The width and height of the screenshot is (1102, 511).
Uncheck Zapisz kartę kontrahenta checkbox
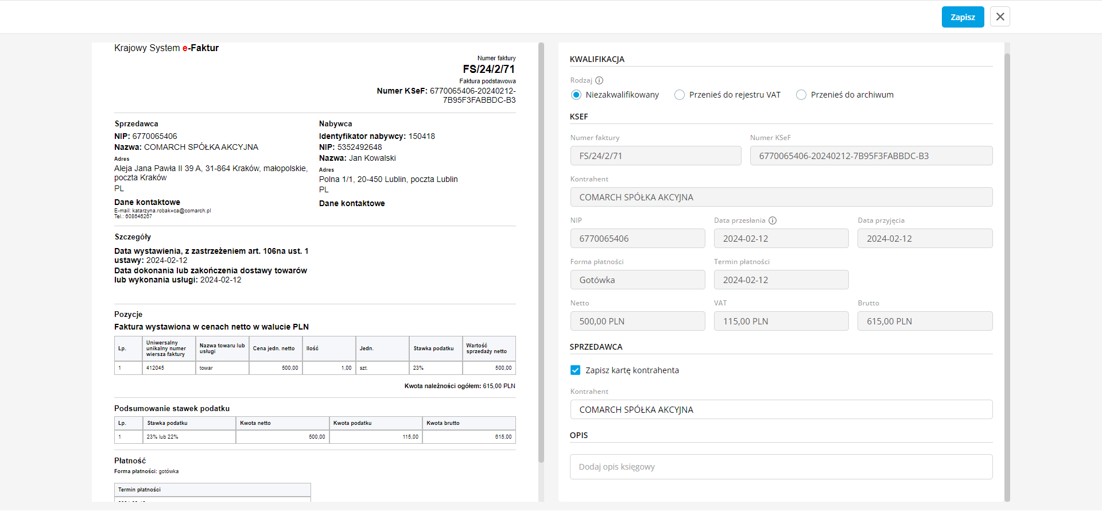pyautogui.click(x=576, y=370)
